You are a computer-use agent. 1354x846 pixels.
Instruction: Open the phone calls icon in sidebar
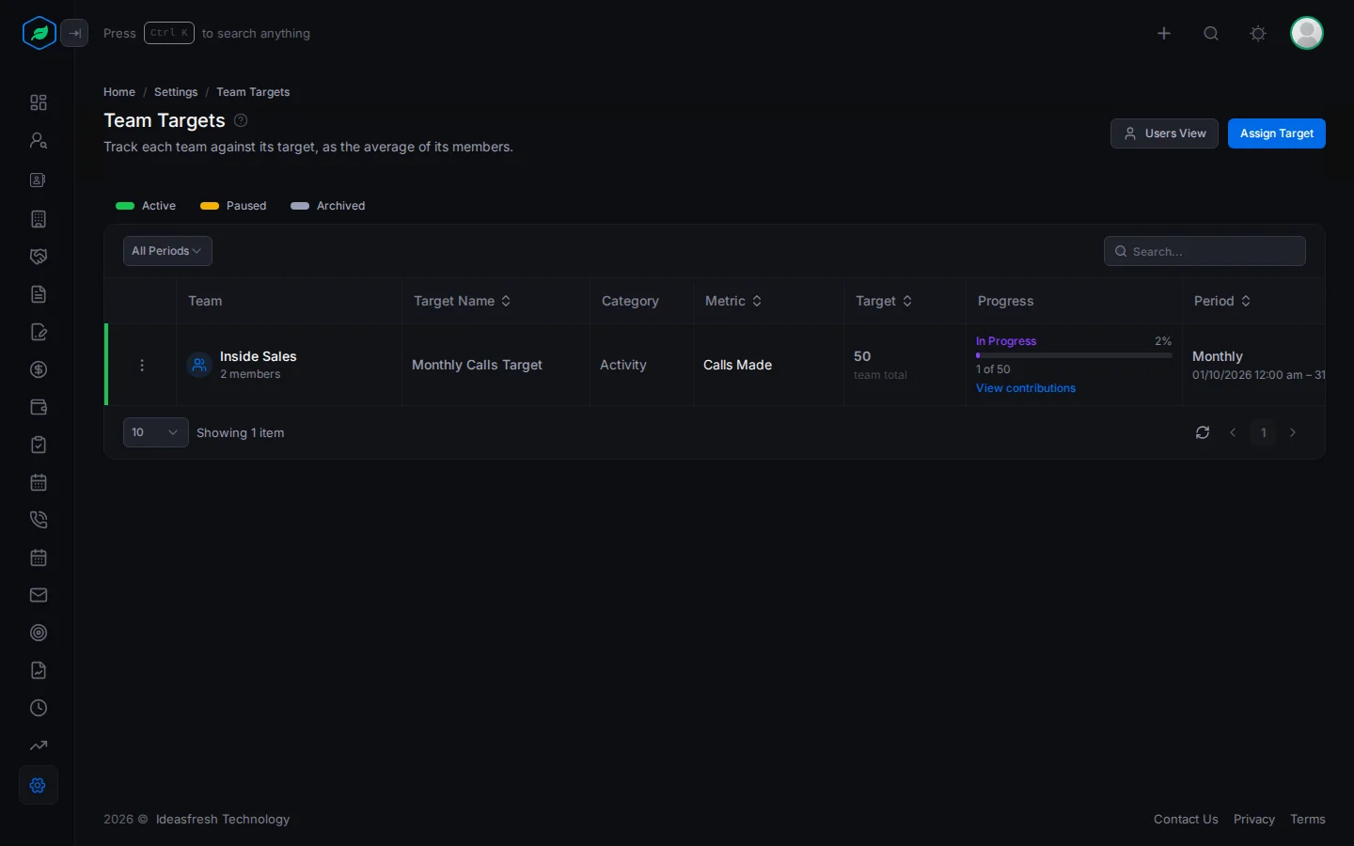39,520
